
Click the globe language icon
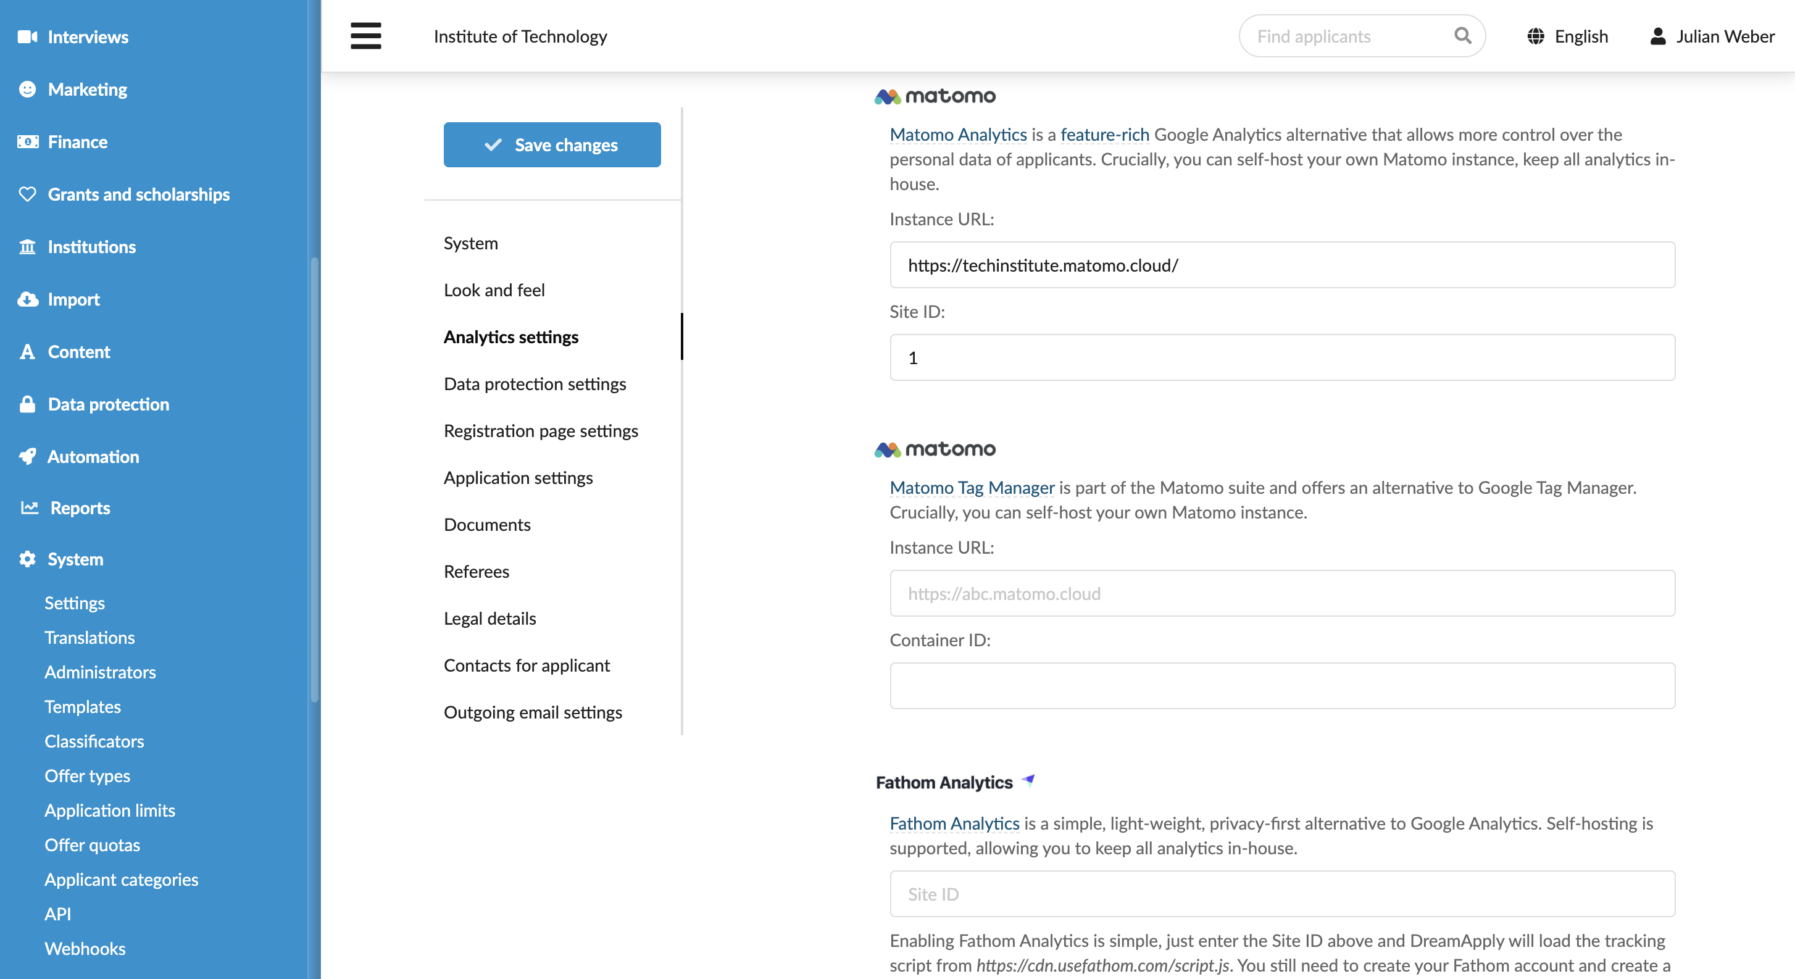(1535, 36)
